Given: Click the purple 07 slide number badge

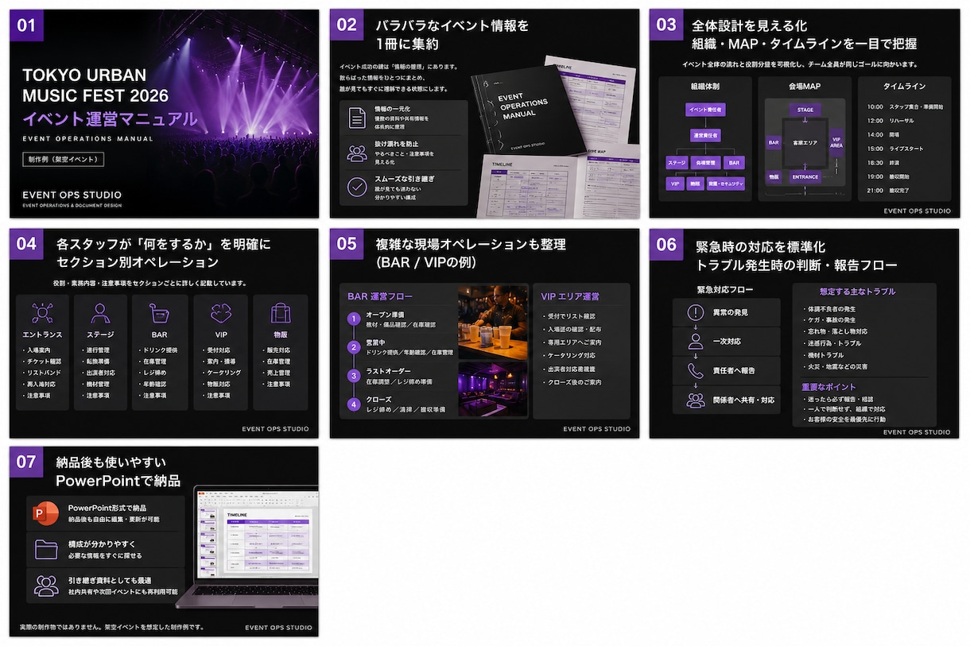Looking at the screenshot, I should pos(26,462).
